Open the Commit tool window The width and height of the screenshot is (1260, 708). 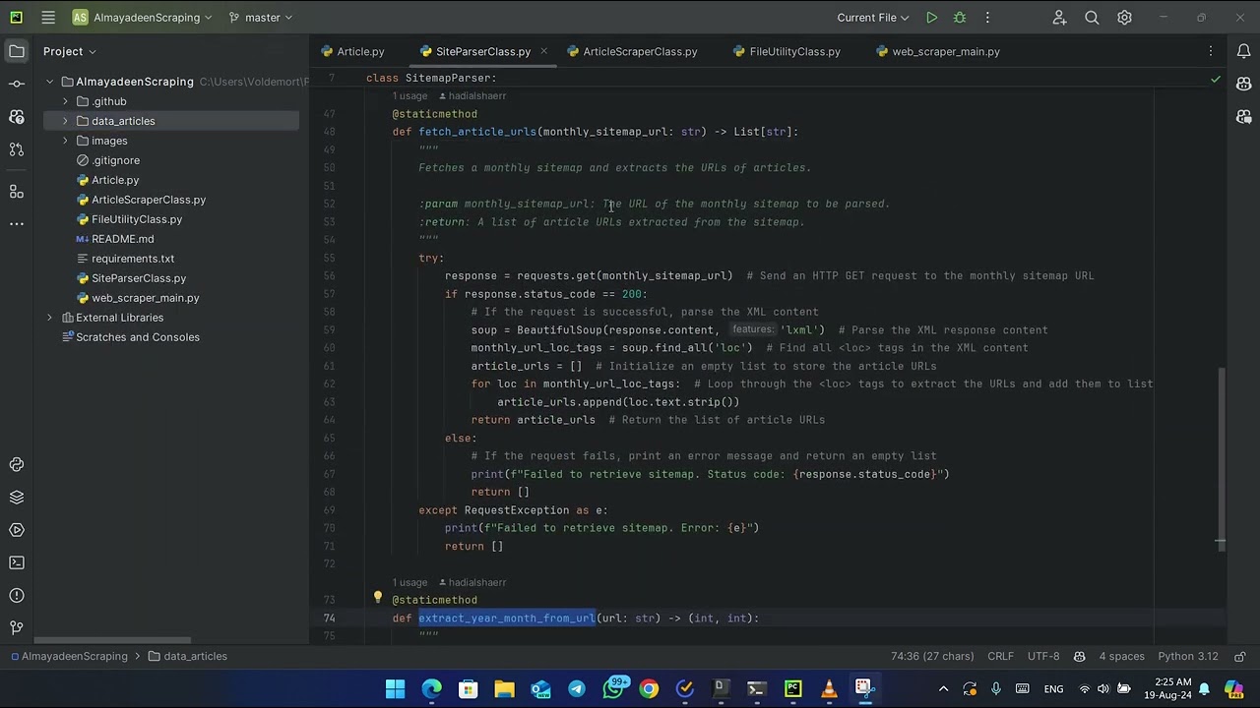pyautogui.click(x=16, y=84)
